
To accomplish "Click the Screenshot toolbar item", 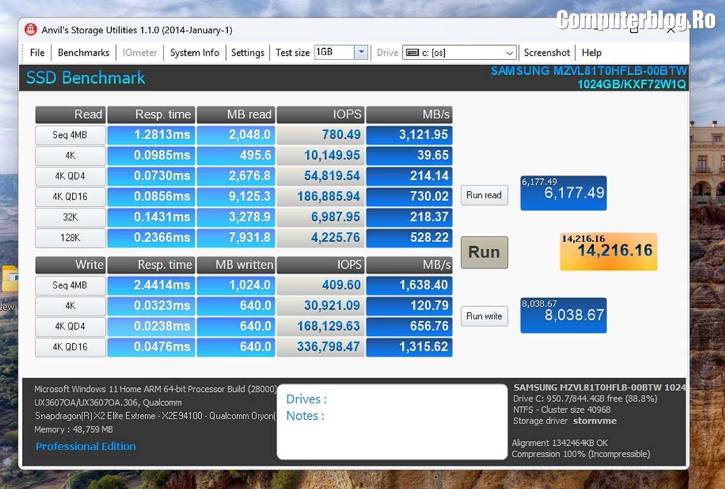I will [x=547, y=53].
